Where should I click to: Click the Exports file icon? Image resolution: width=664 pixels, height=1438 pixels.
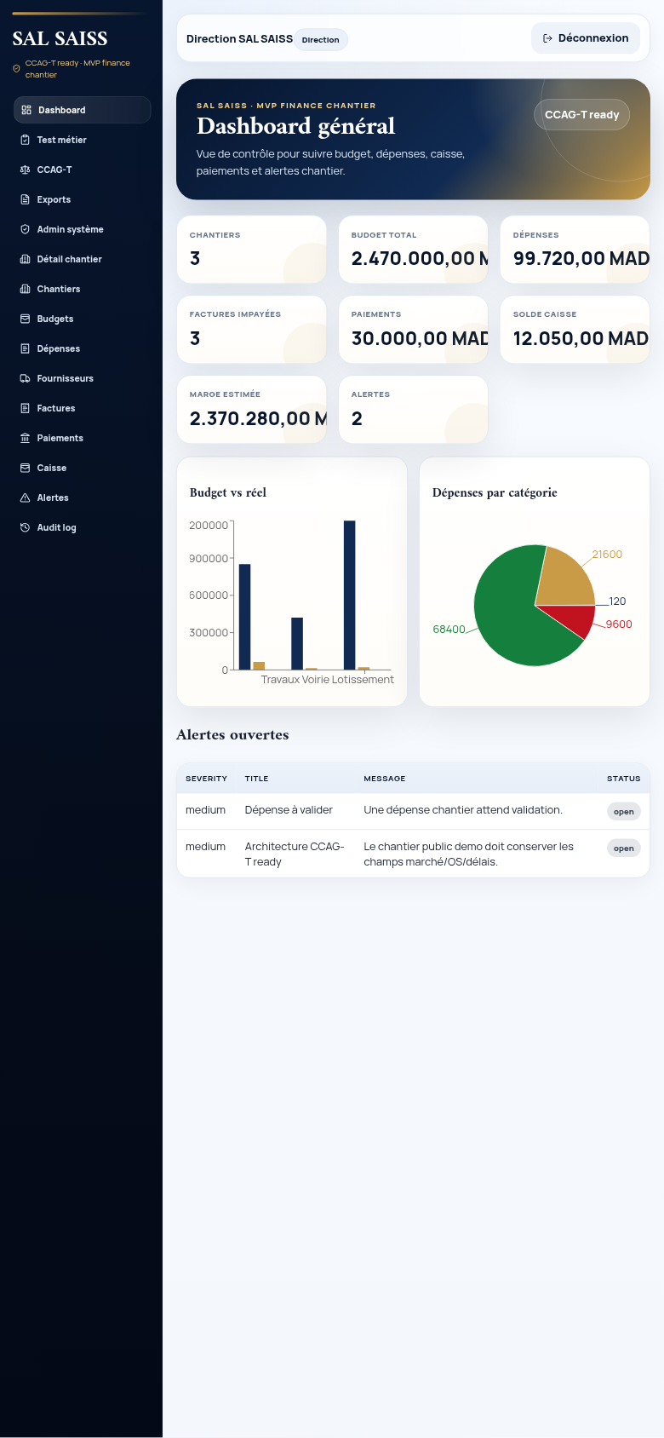click(x=26, y=199)
